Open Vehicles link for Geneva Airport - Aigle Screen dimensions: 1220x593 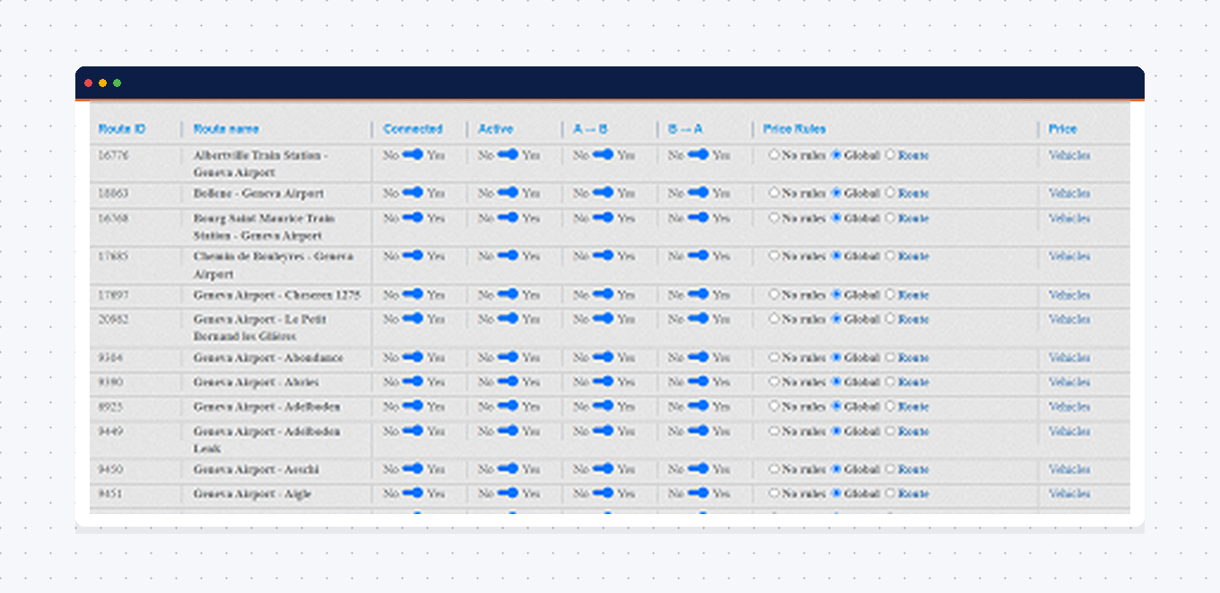point(1069,493)
